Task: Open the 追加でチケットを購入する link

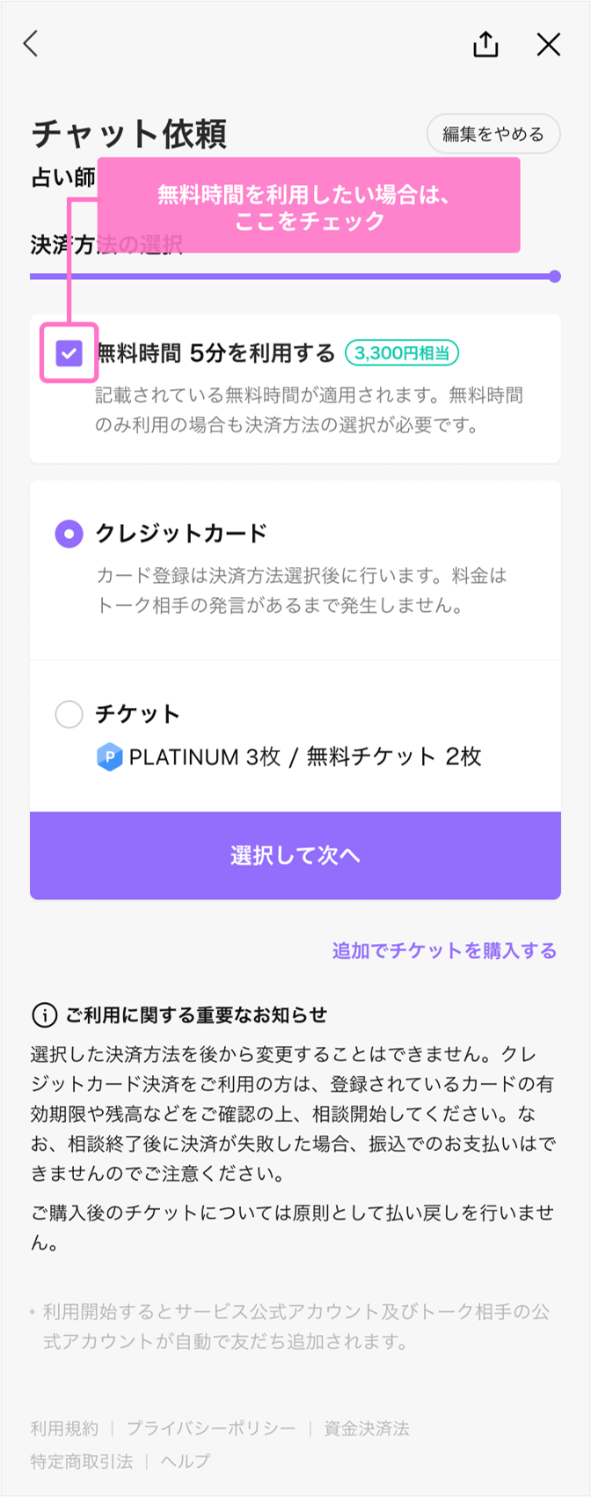Action: [x=444, y=951]
